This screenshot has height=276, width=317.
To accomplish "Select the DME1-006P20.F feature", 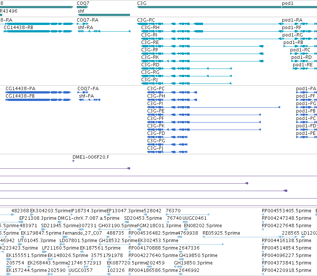I will point(91,157).
